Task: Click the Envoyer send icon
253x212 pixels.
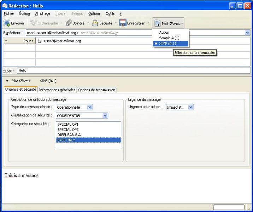Action: 7,23
